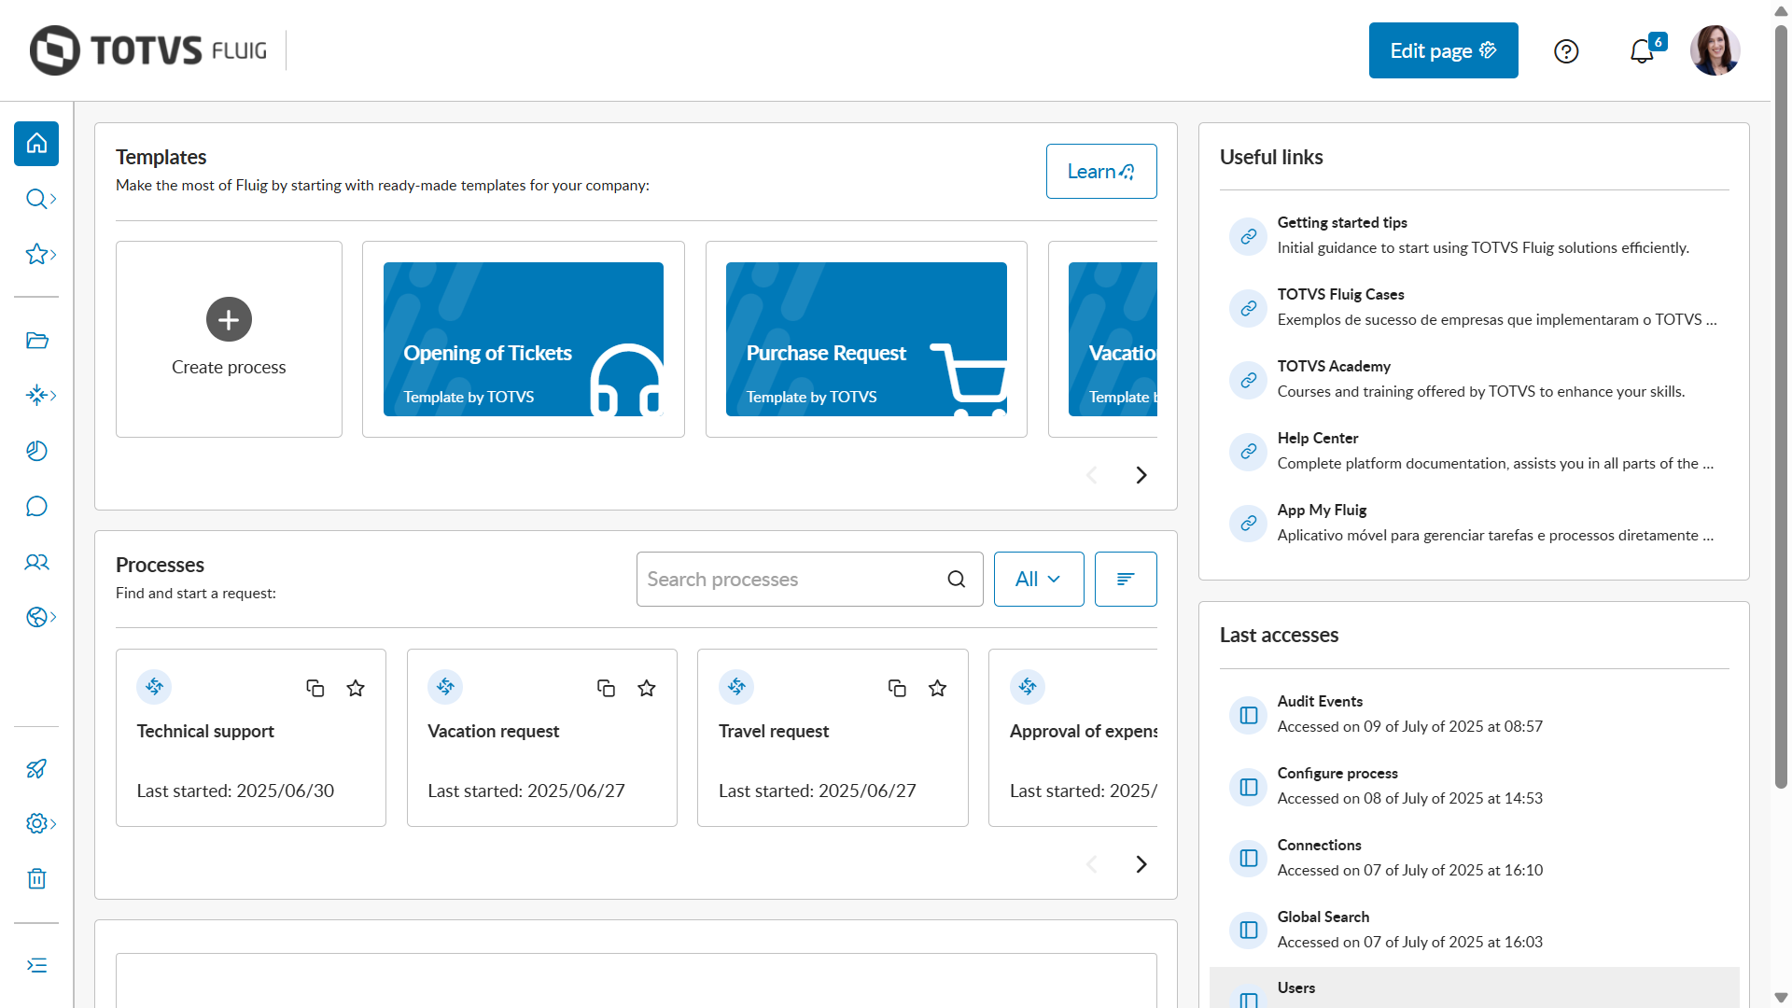The image size is (1792, 1008).
Task: Click the Edit page button
Action: coord(1443,51)
